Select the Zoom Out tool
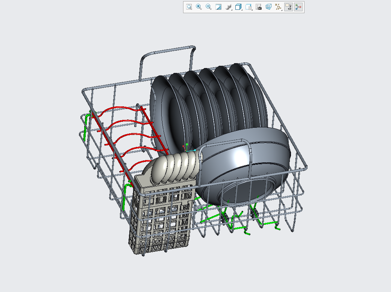 (209, 7)
